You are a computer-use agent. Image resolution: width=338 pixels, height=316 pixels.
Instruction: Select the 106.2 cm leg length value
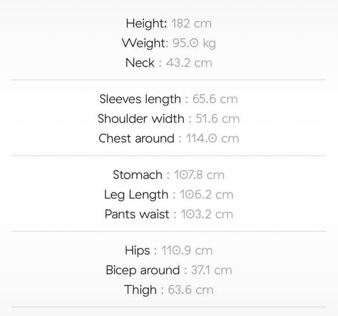coord(206,194)
